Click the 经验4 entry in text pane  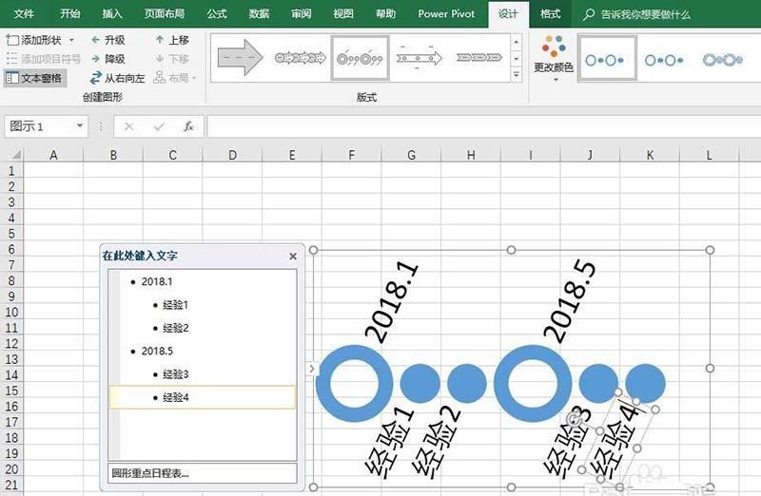[175, 397]
